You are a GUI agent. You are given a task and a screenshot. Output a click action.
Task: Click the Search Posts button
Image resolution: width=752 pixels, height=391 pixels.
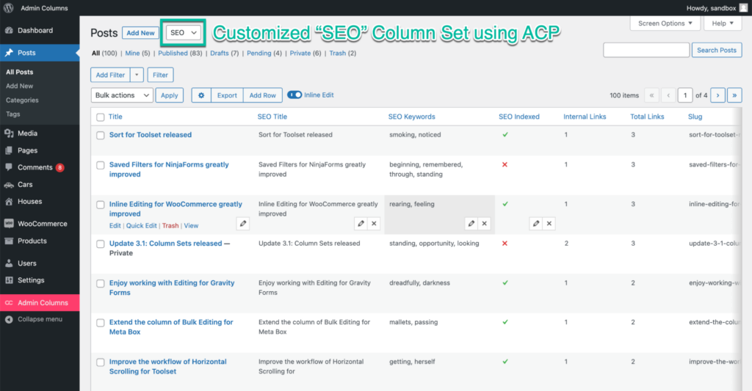717,50
